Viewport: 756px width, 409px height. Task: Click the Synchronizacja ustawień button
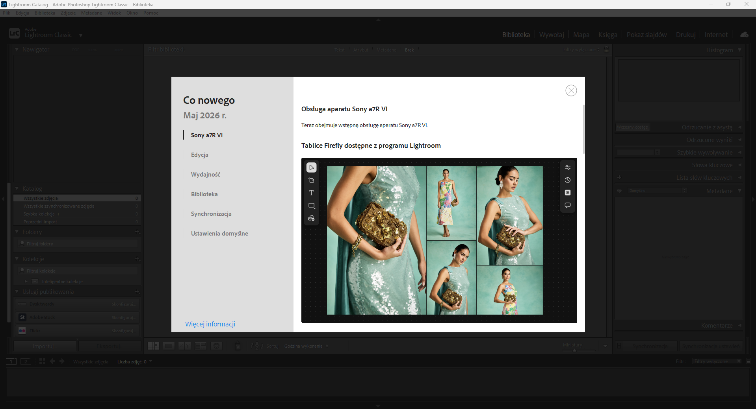[711, 346]
